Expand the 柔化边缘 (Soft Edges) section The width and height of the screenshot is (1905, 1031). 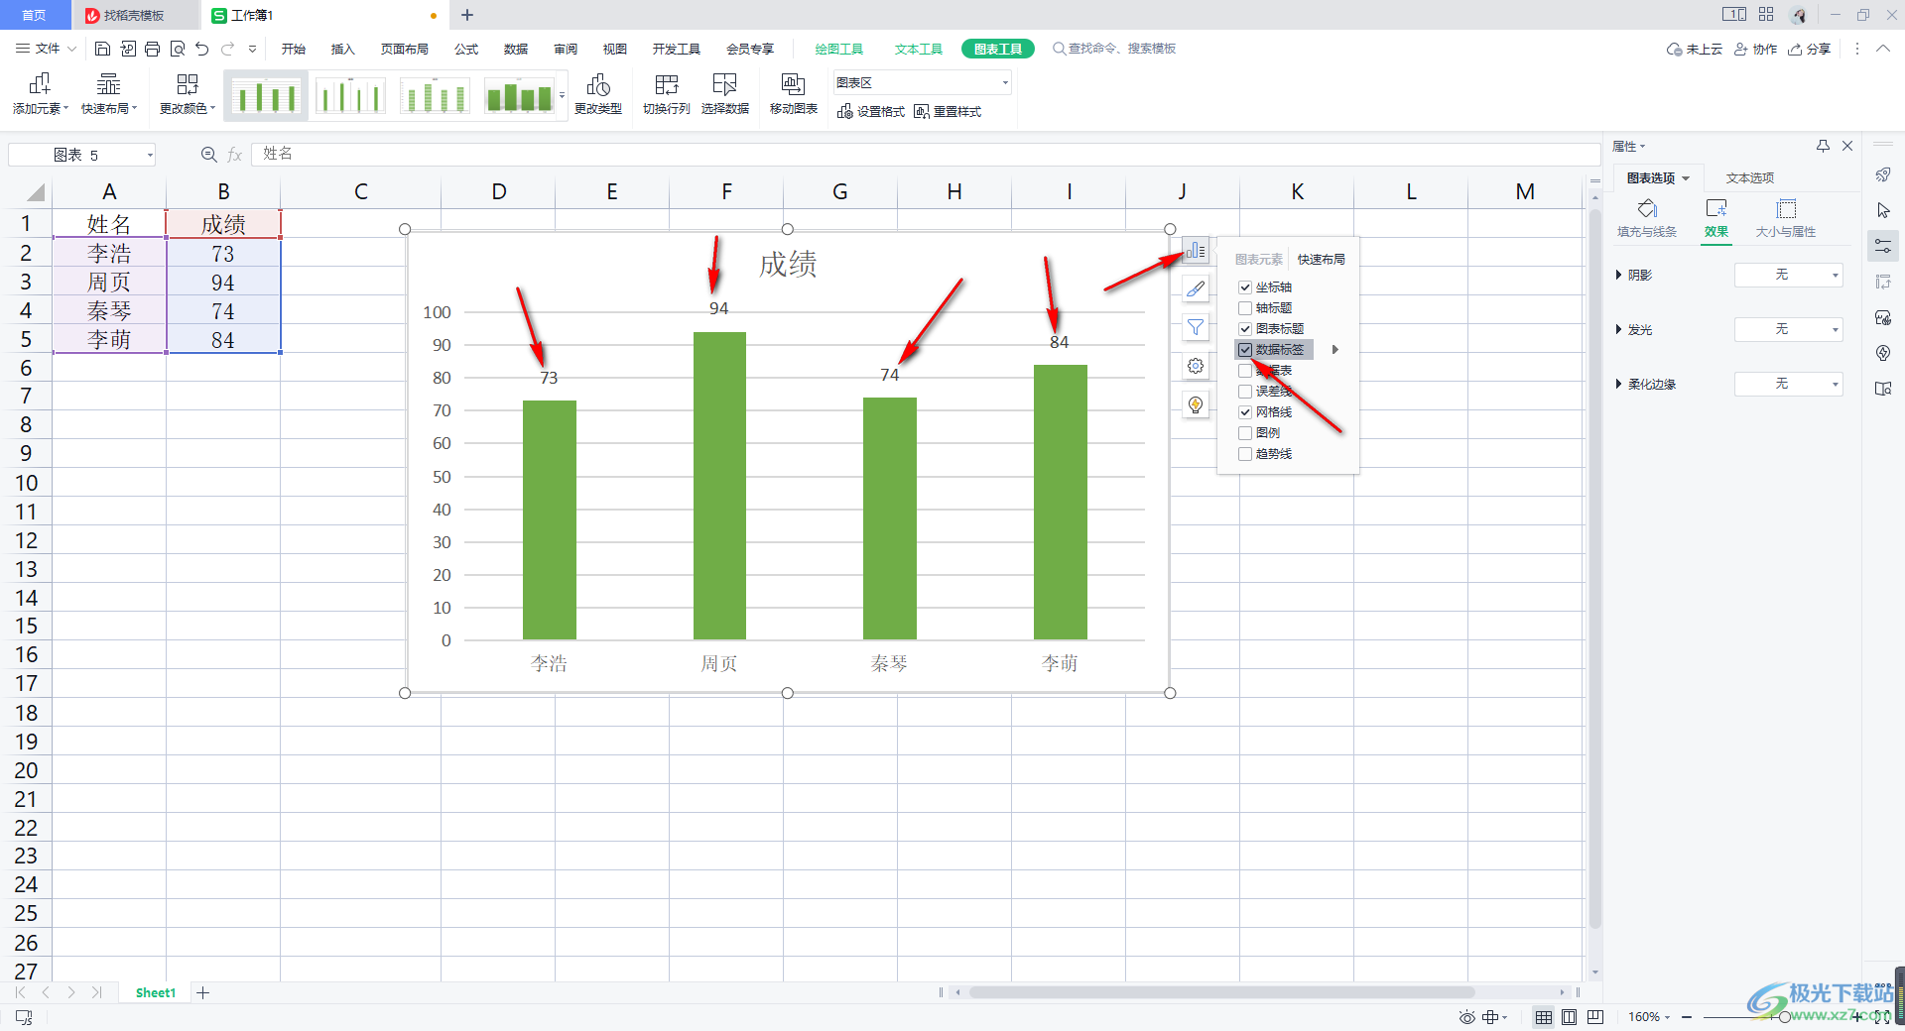coord(1618,384)
